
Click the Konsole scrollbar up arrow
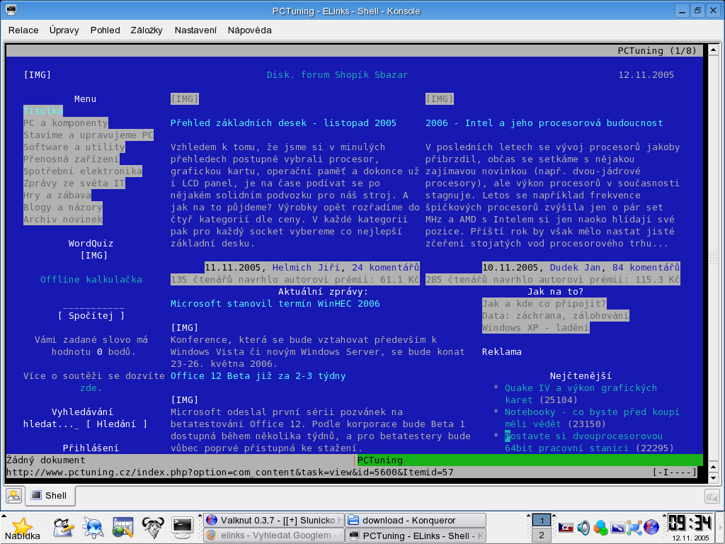point(714,49)
